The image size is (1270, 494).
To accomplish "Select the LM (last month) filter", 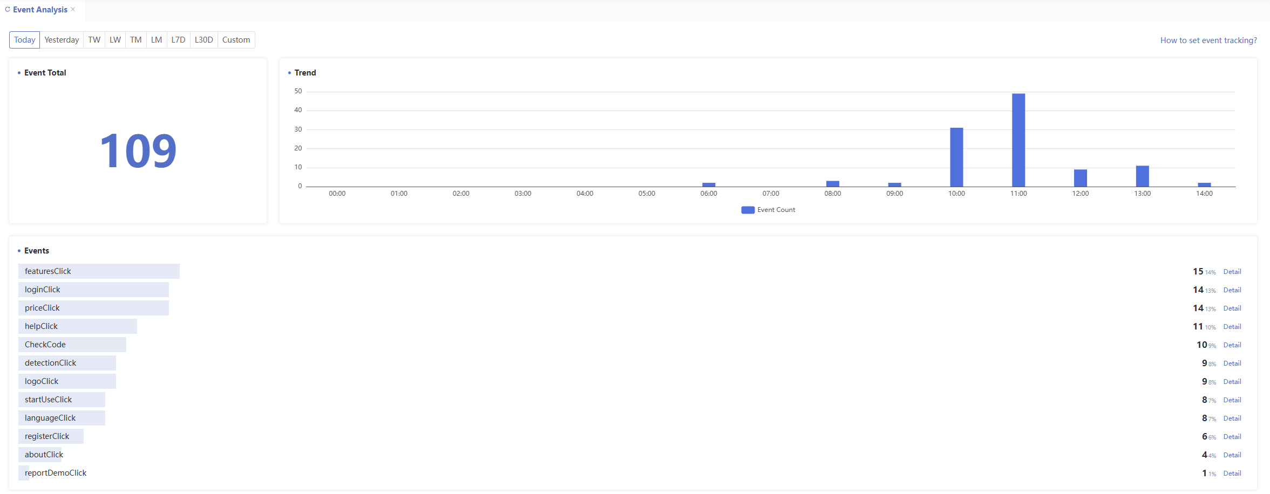I will pos(157,40).
